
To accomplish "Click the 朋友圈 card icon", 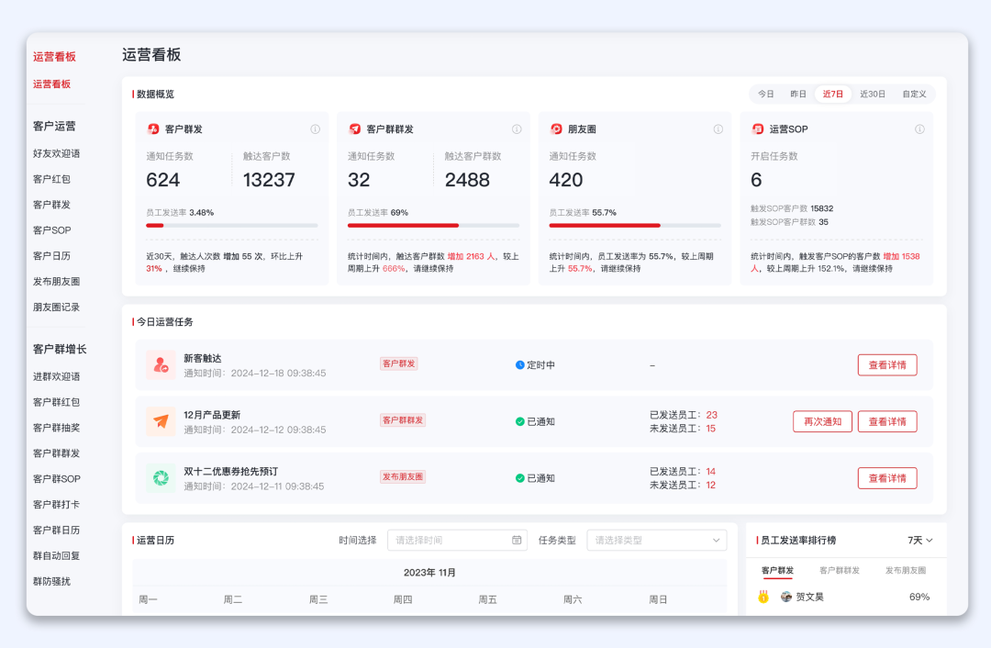I will point(556,128).
